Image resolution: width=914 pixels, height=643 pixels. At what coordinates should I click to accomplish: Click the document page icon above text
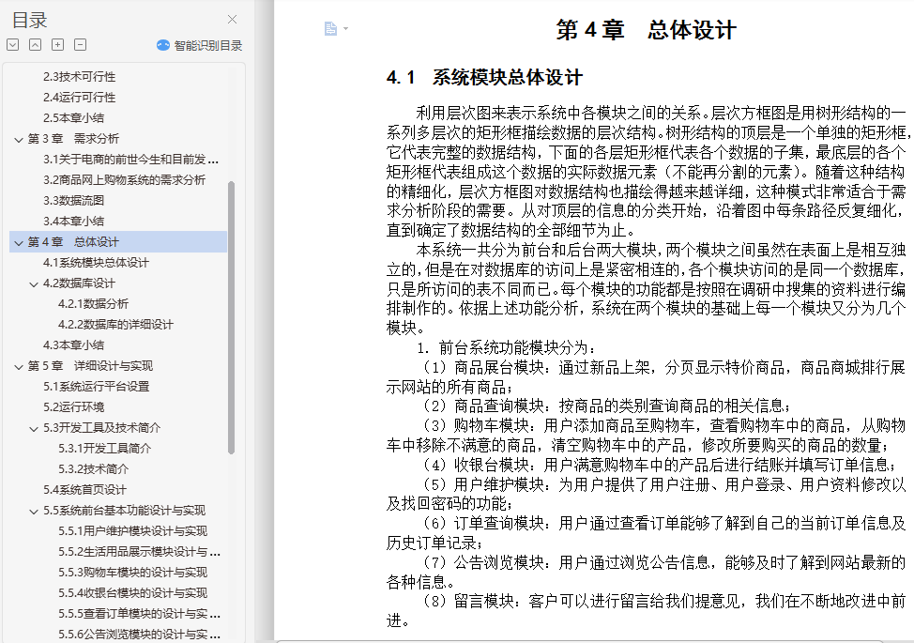coord(330,28)
